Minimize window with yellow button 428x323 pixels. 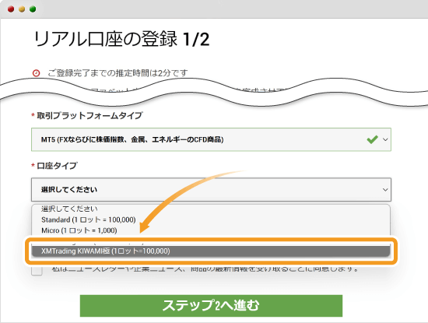click(22, 9)
